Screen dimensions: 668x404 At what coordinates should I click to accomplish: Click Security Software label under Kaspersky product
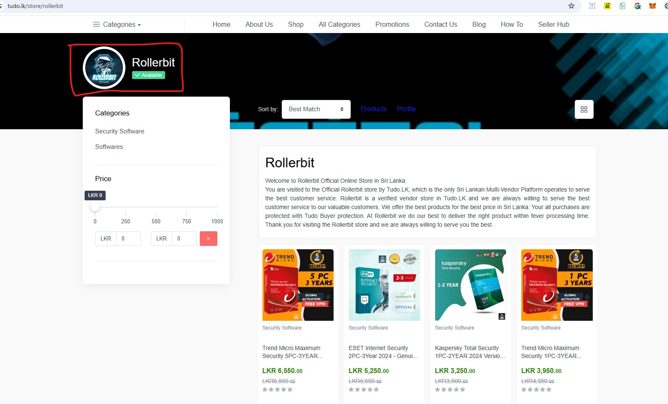pos(455,328)
